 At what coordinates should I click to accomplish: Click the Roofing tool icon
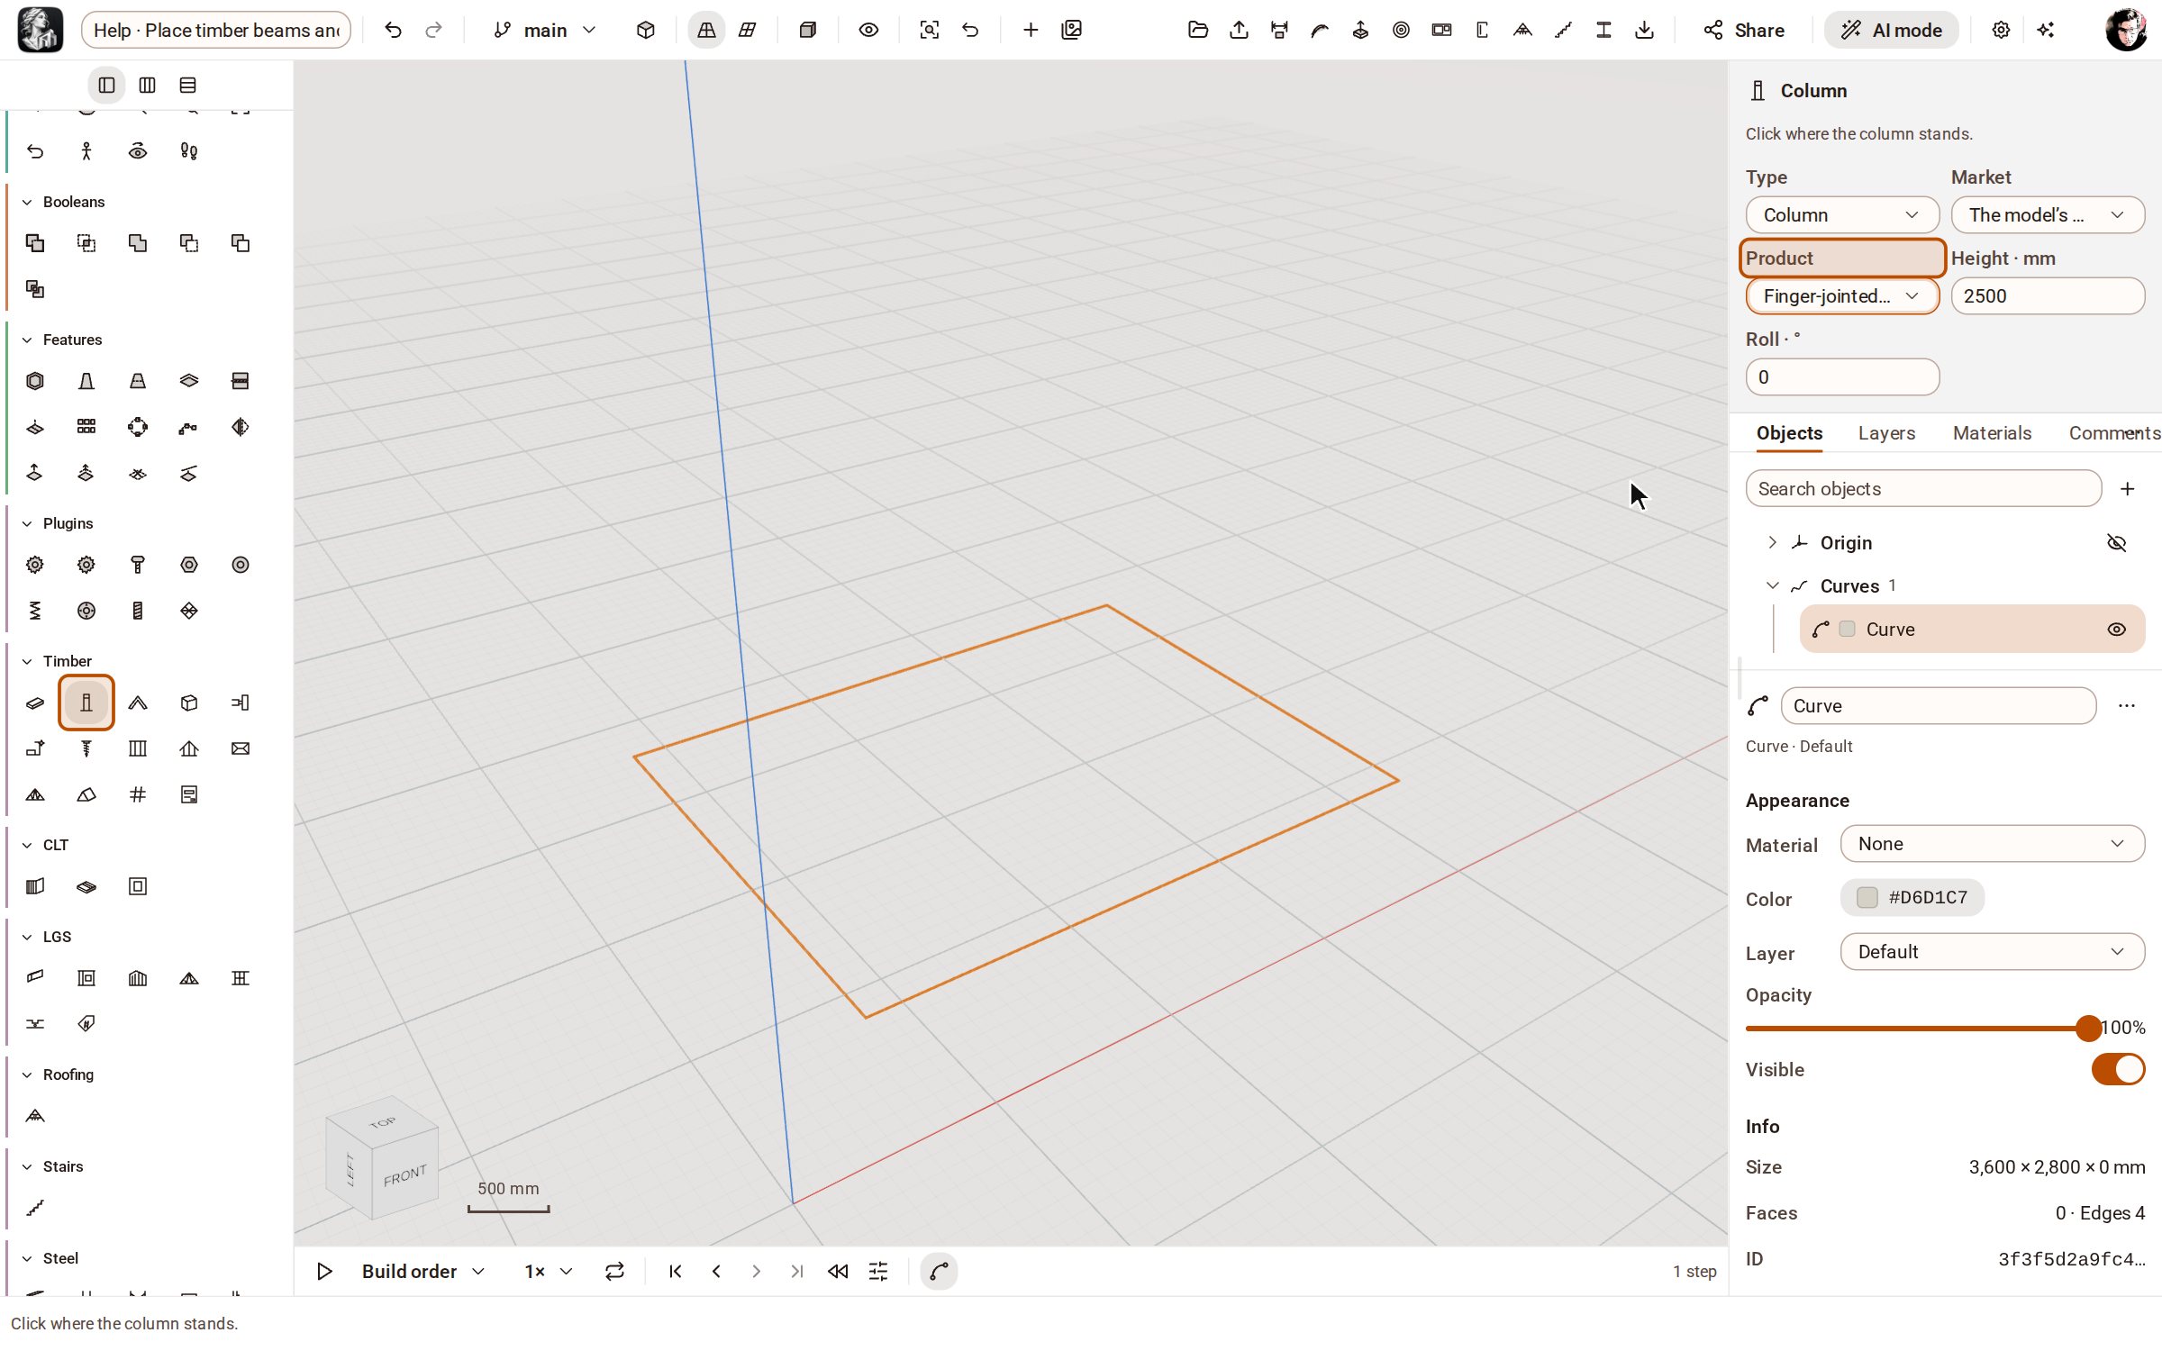pyautogui.click(x=35, y=1116)
